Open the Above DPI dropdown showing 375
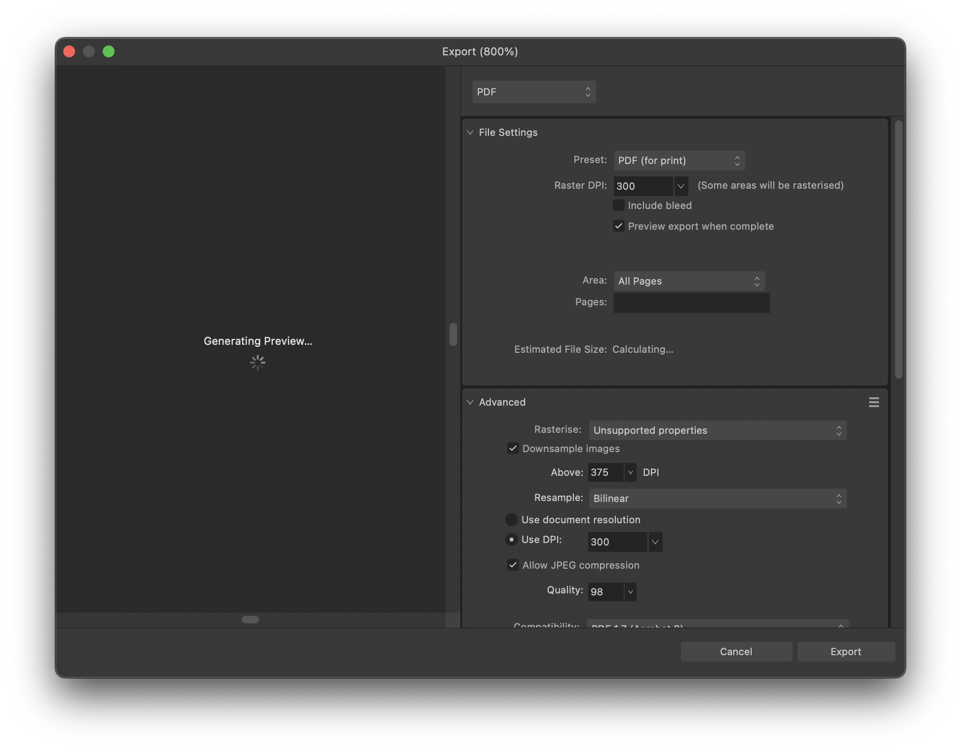 click(630, 472)
